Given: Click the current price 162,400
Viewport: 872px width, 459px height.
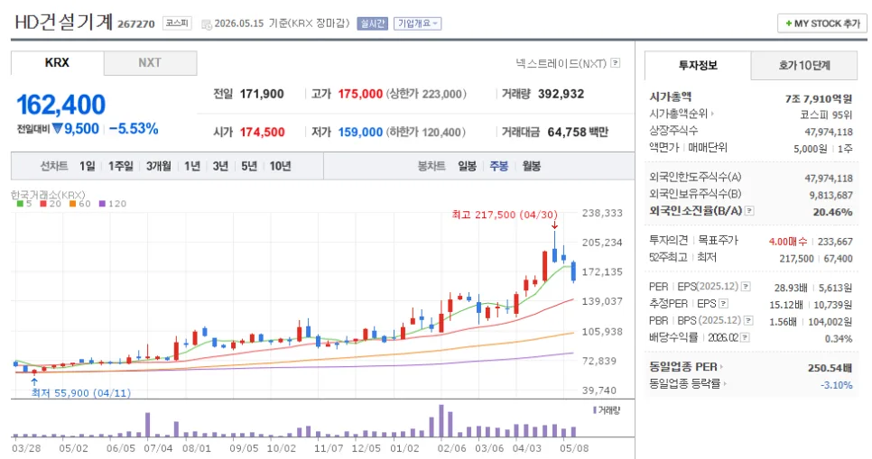Looking at the screenshot, I should (61, 105).
